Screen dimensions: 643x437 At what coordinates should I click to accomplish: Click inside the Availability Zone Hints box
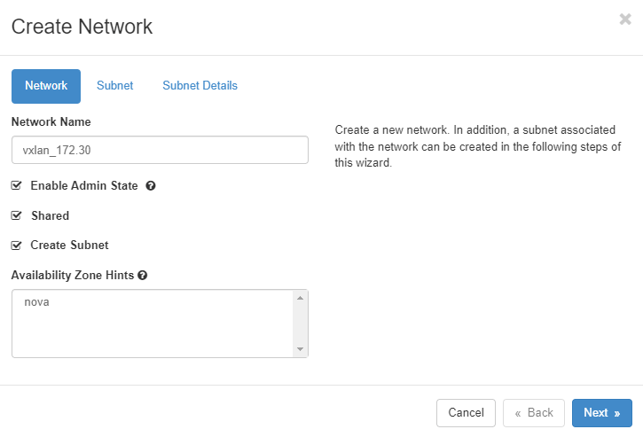click(x=153, y=332)
